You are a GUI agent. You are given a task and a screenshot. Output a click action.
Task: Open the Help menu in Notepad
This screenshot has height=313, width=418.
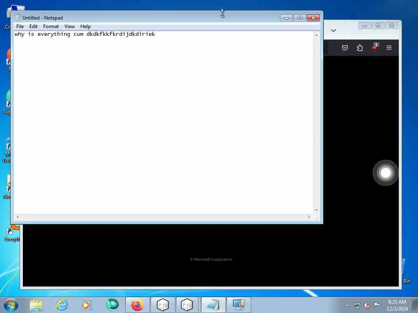tap(86, 26)
